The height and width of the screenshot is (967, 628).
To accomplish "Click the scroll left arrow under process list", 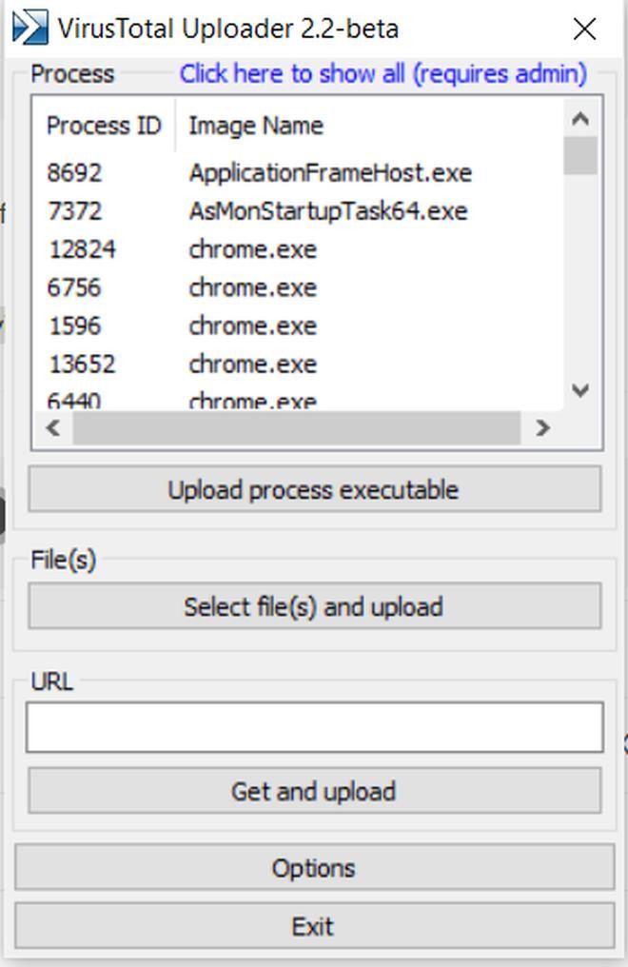I will pyautogui.click(x=53, y=428).
